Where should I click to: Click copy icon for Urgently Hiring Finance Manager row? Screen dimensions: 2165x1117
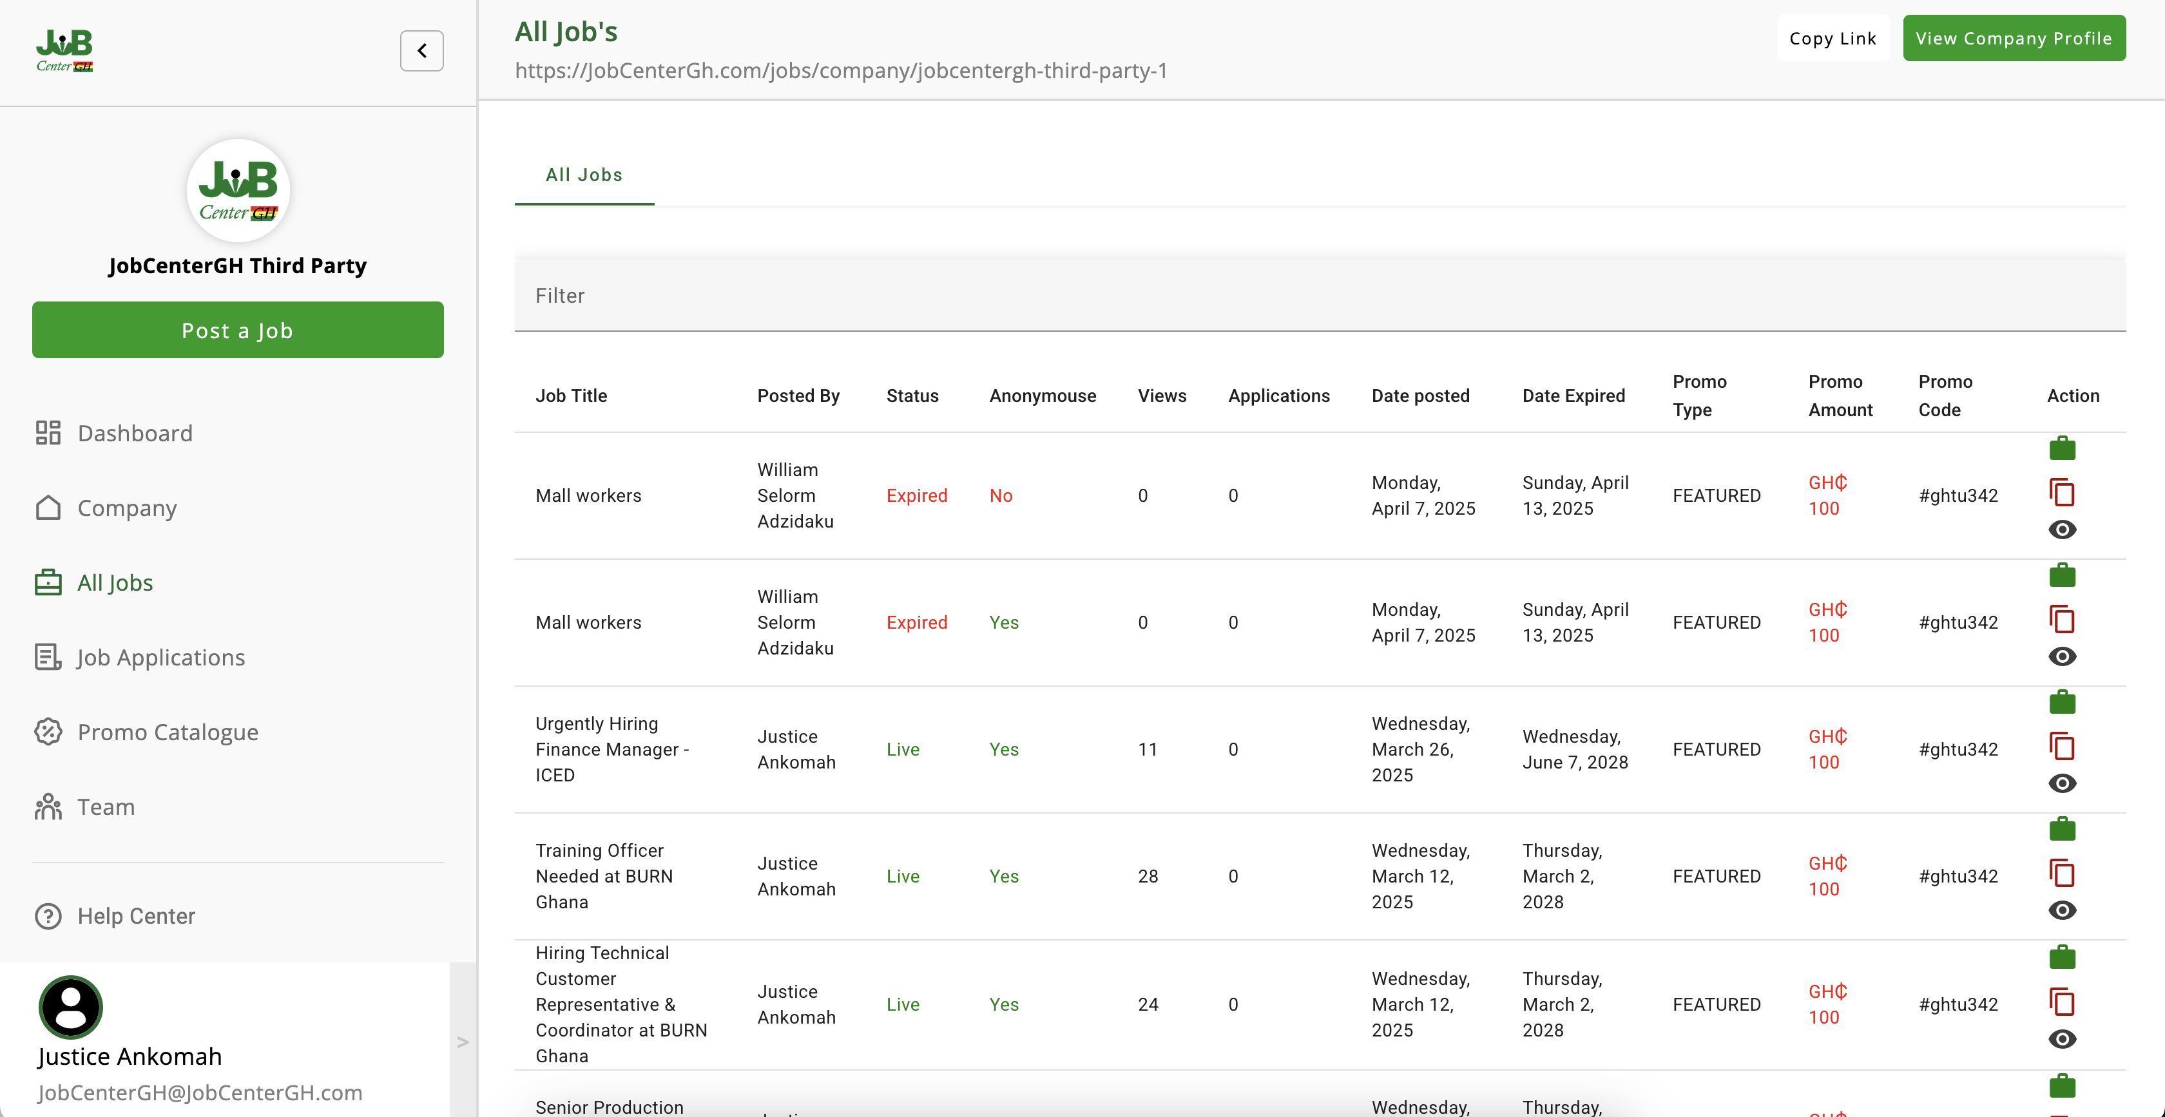(x=2062, y=747)
